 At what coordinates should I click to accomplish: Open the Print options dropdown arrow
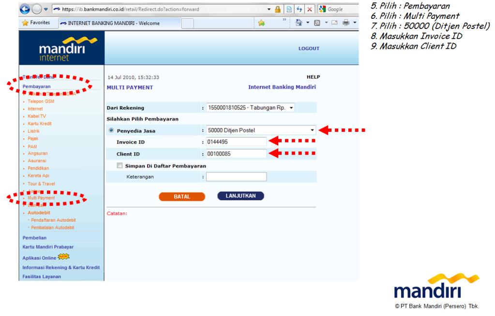pyautogui.click(x=355, y=23)
